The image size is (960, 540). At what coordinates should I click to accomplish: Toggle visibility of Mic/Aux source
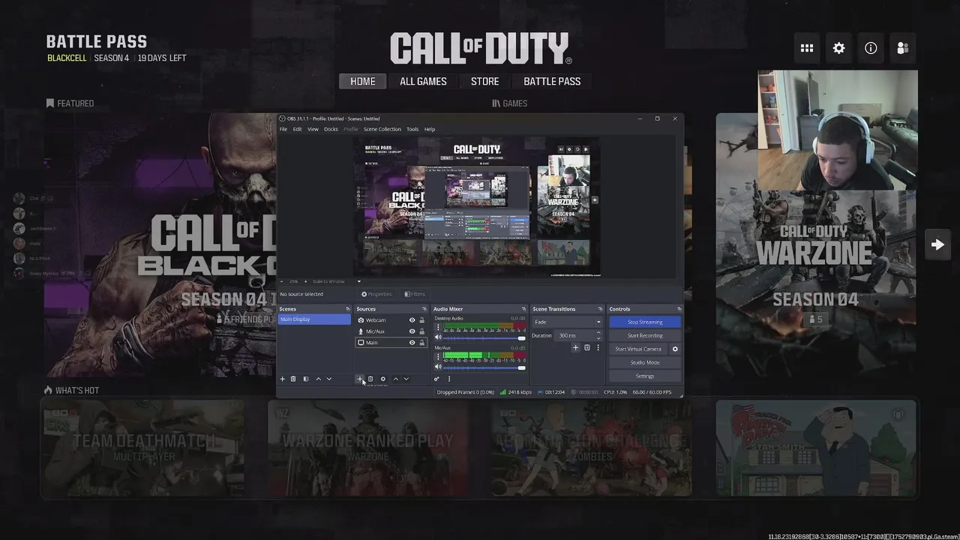[412, 331]
